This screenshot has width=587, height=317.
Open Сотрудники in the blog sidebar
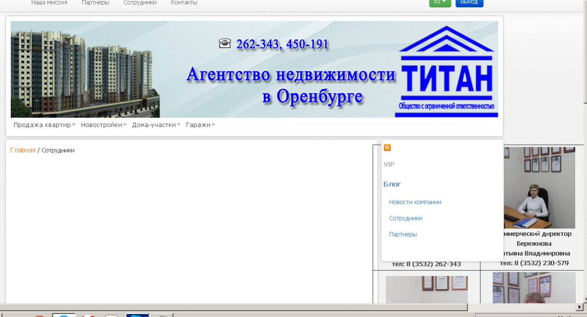tap(406, 218)
